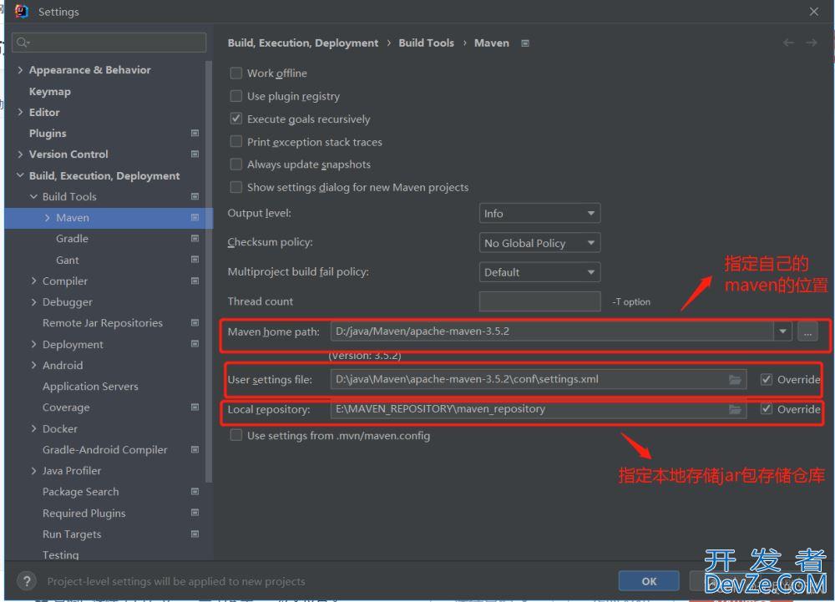This screenshot has width=835, height=602.
Task: Click the project-level icon beside Required Plugins
Action: click(195, 513)
